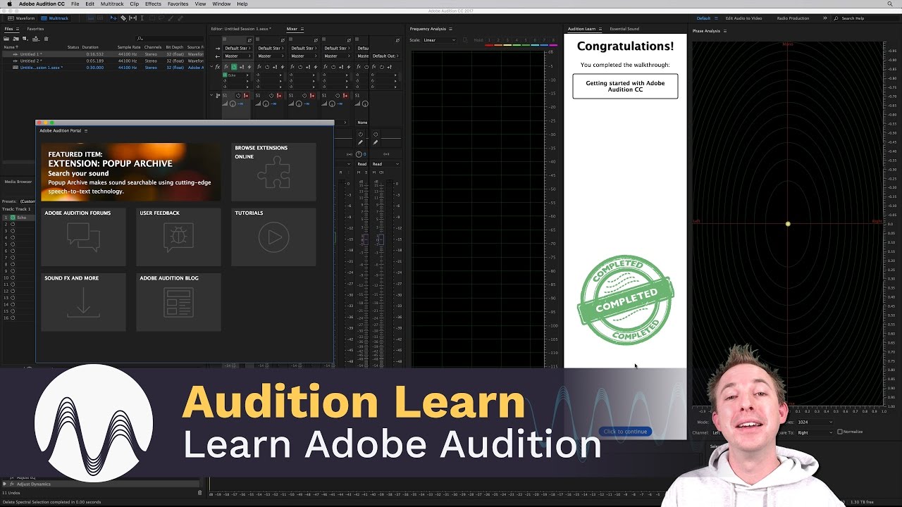Click the Open File folder icon
This screenshot has width=902, height=507.
point(7,39)
